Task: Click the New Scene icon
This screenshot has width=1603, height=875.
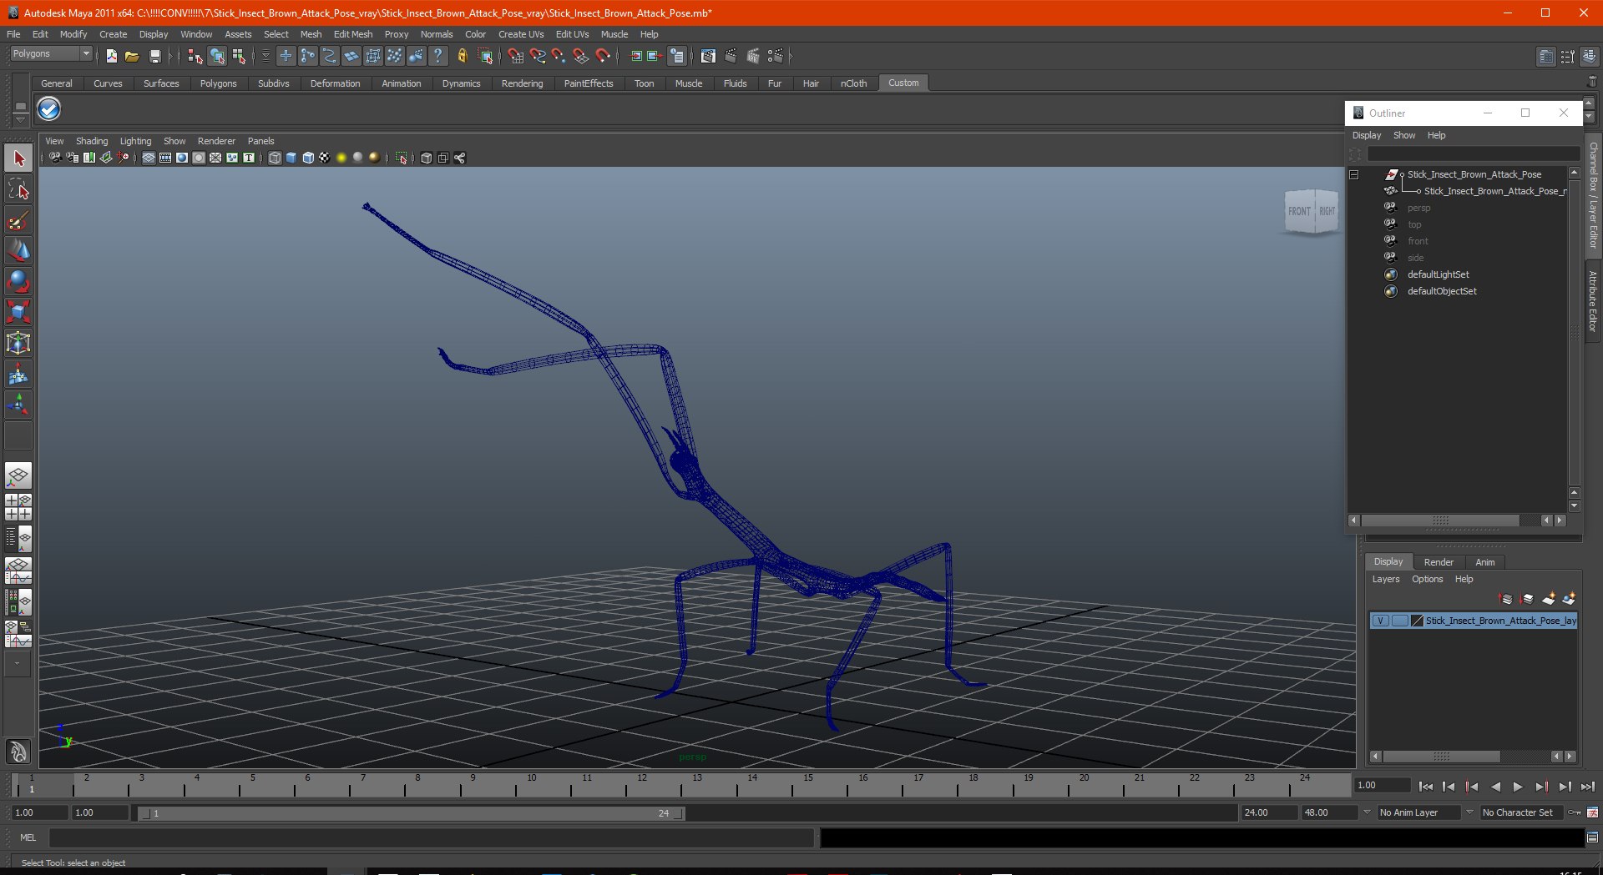Action: pos(111,56)
